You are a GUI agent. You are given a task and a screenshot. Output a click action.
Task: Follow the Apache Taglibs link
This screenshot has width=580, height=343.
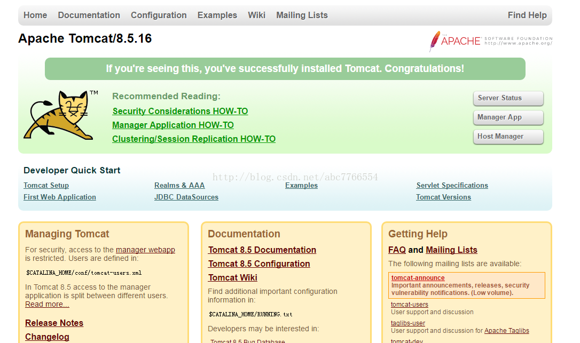pos(507,331)
